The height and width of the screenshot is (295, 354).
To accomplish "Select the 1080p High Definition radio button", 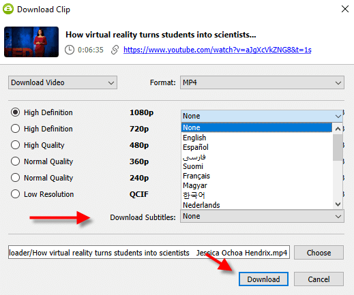I will coord(15,112).
